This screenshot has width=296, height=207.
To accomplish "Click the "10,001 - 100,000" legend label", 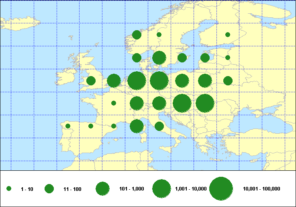I will pos(261,189).
